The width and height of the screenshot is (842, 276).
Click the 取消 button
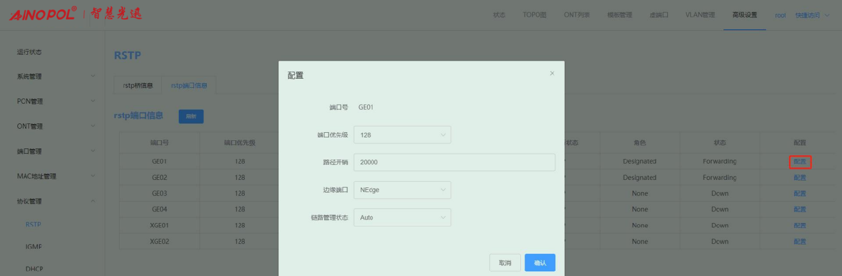click(505, 263)
